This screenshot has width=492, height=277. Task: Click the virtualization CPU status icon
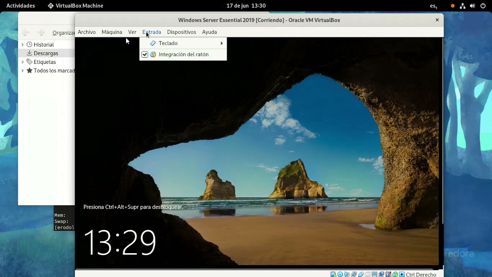pyautogui.click(x=388, y=275)
